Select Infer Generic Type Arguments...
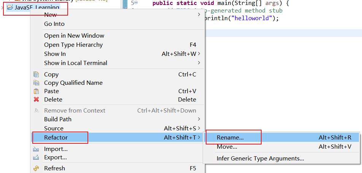Viewport: 362px width, 173px height. 281,159
